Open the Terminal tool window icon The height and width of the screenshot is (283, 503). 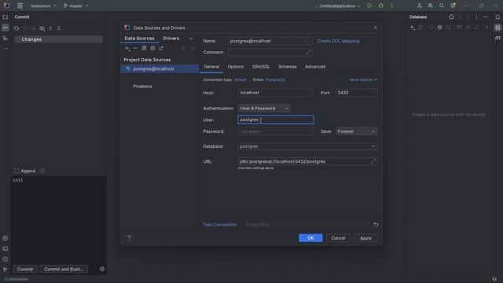(x=6, y=248)
